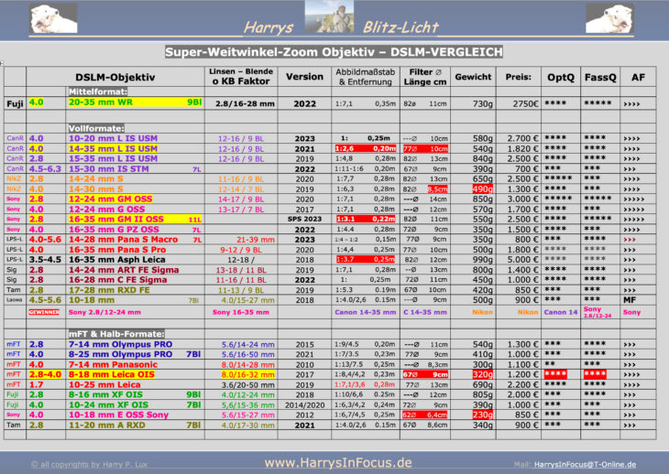Click the OptQ column header
This screenshot has height=474, width=669.
pos(560,78)
